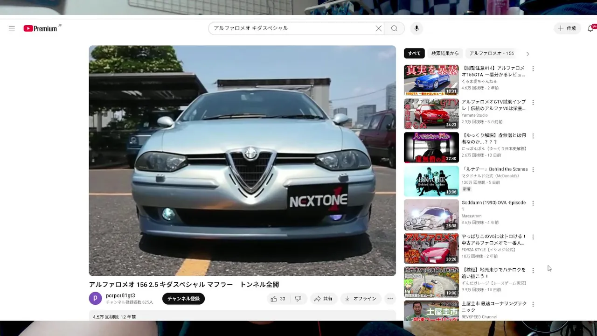Open アルファロメオGTV test drive thumbnail

[x=431, y=114]
